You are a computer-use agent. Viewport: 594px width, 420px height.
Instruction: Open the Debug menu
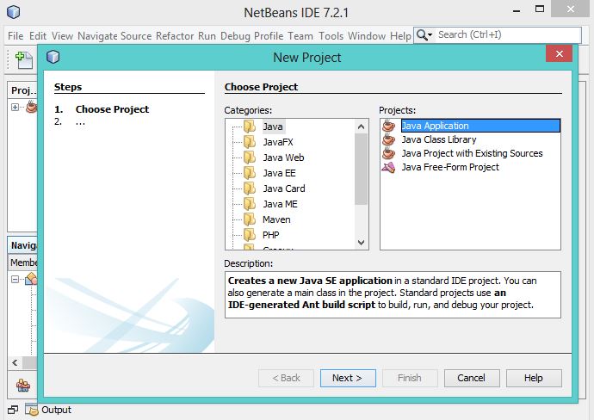(235, 36)
